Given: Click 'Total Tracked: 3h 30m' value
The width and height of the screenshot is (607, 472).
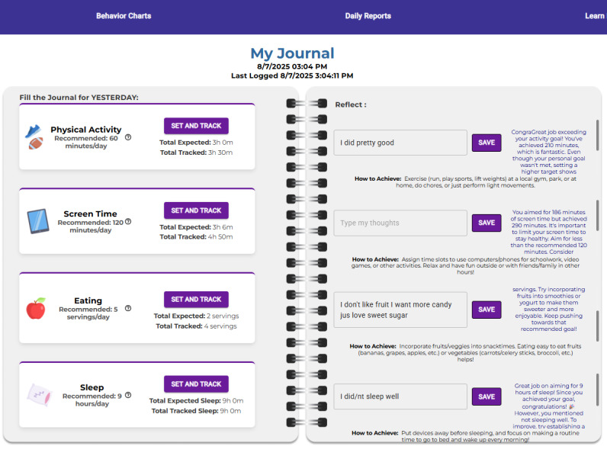Looking at the screenshot, I should point(196,153).
